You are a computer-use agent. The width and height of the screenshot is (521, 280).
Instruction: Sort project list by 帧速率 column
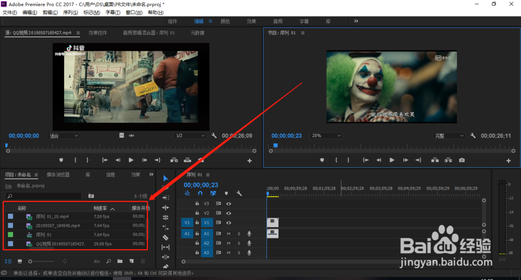[x=100, y=208]
